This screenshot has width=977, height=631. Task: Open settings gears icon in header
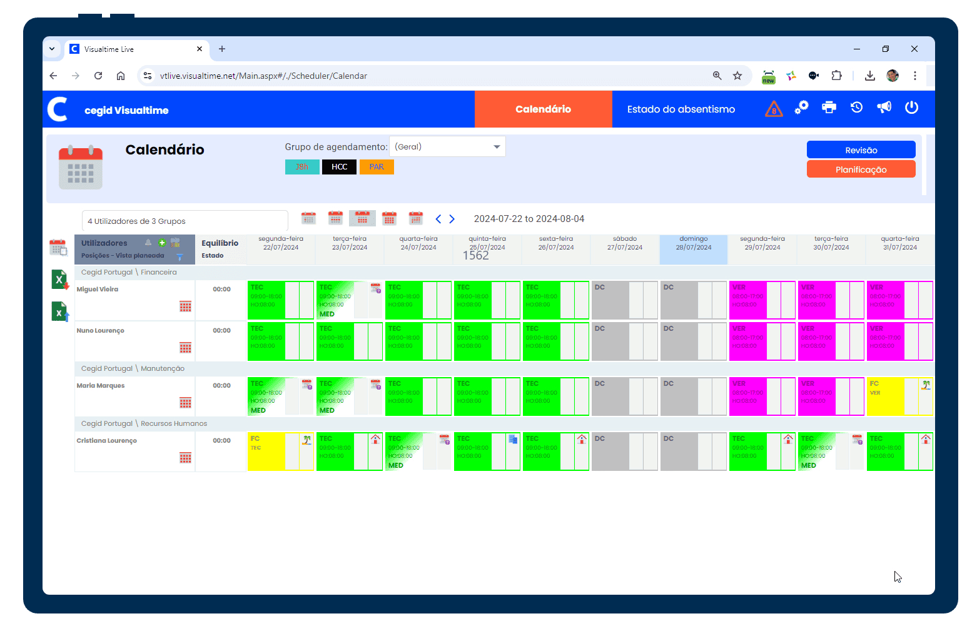tap(801, 108)
